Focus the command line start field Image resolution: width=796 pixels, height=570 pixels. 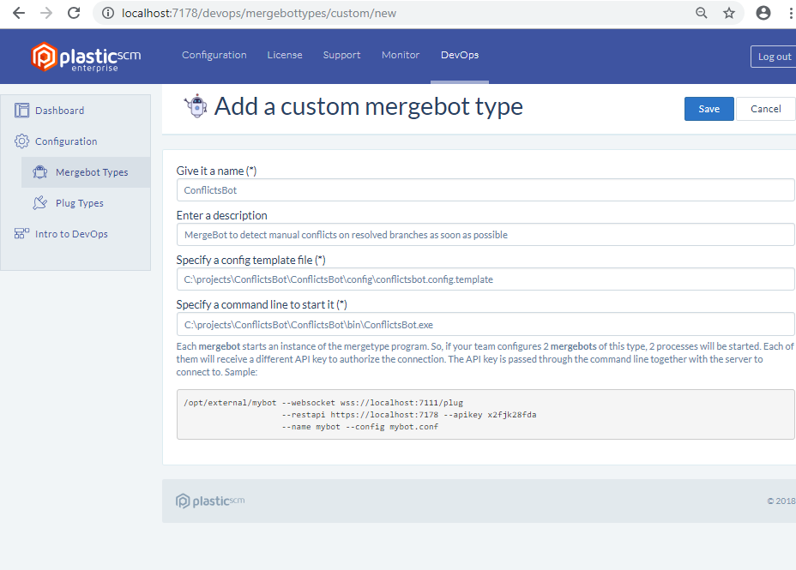[485, 325]
